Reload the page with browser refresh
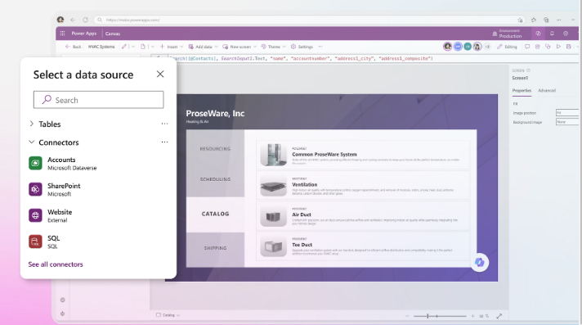582x325 pixels. pyautogui.click(x=85, y=20)
